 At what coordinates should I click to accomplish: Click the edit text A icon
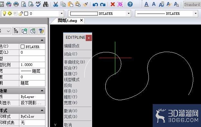point(161,4)
